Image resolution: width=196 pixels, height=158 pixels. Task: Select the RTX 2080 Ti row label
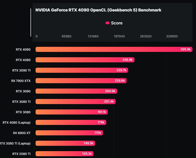click(x=21, y=154)
